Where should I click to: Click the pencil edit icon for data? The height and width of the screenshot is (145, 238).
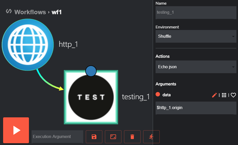tap(214, 95)
